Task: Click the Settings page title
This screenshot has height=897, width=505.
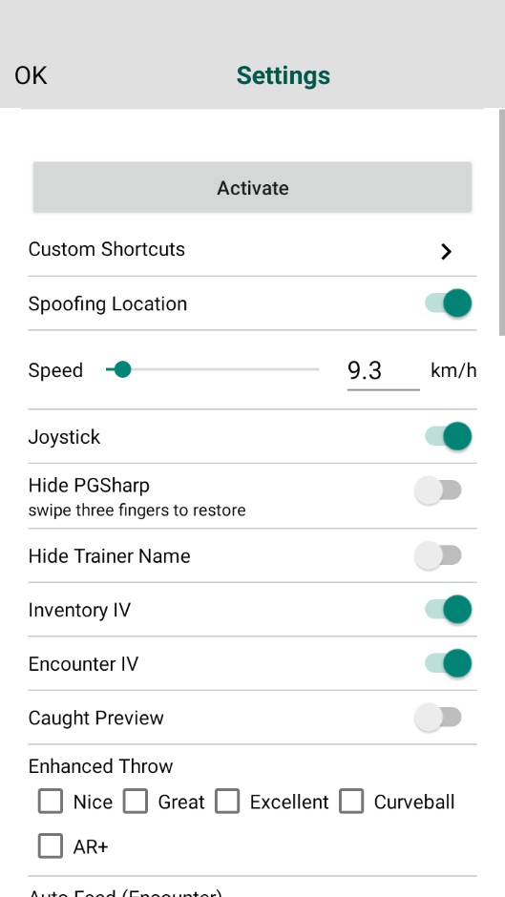Action: point(284,75)
